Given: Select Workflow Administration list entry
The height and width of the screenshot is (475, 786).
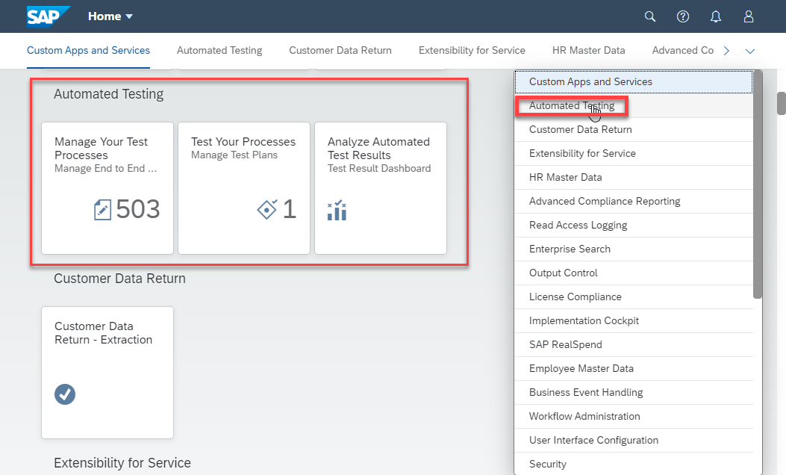Looking at the screenshot, I should click(634, 416).
